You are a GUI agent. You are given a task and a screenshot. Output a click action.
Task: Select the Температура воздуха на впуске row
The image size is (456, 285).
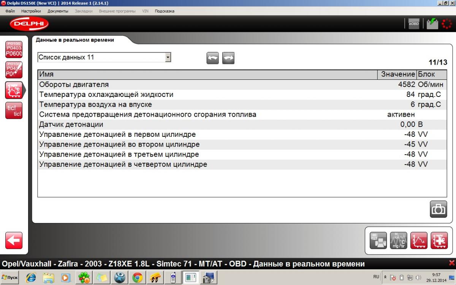(242, 104)
